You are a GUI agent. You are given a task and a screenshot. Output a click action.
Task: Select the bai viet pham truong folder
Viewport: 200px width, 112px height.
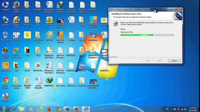16,83
